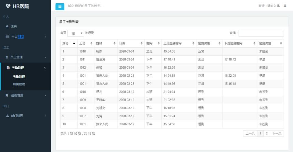The image size is (293, 152).
Task: Click sign-in time 15:34:58
Action: point(169,124)
